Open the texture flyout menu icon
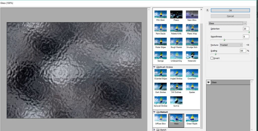 pos(248,45)
